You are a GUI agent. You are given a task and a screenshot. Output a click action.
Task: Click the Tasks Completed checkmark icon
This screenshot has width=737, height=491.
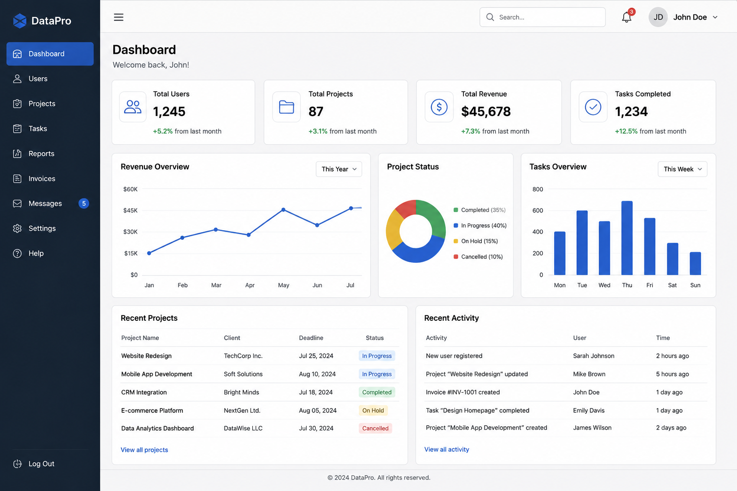593,107
